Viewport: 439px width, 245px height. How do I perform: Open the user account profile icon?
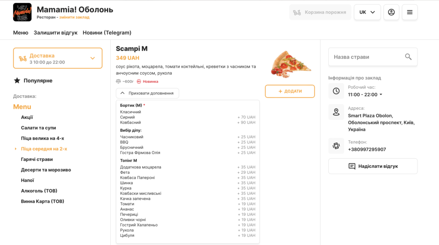click(x=391, y=12)
